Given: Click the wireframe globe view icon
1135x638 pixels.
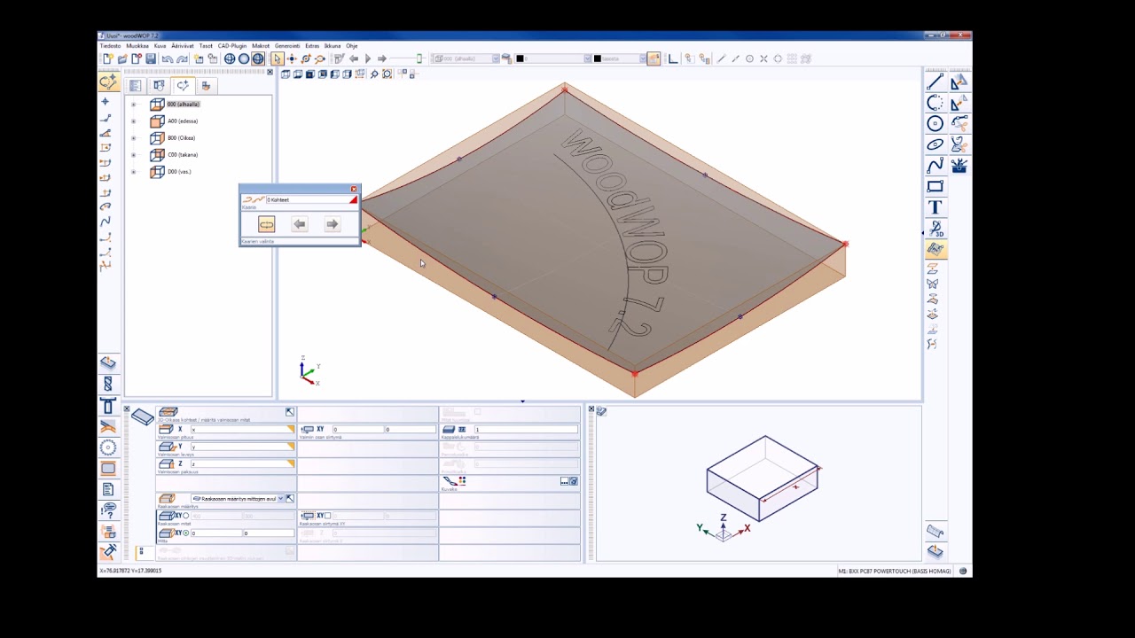Looking at the screenshot, I should coord(230,59).
